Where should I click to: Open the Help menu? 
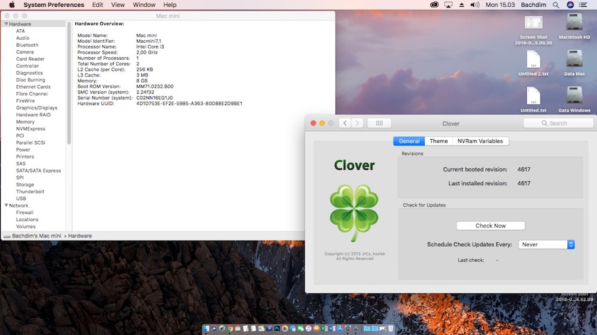(x=170, y=5)
